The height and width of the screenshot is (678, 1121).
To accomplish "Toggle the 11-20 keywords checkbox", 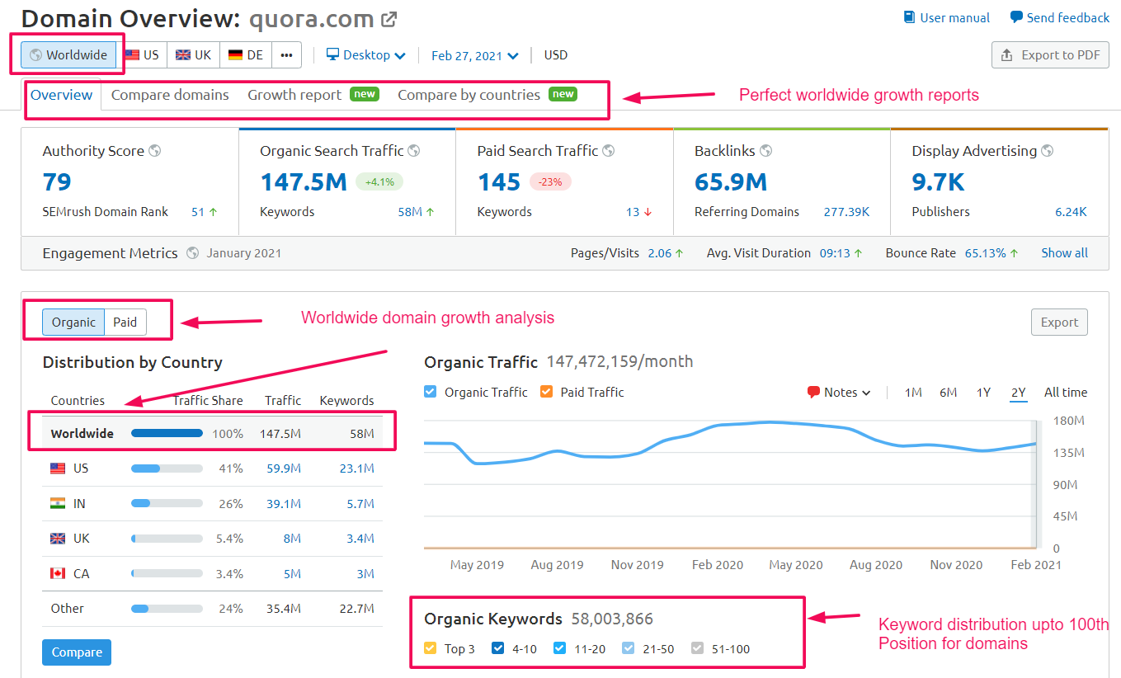I will (560, 648).
